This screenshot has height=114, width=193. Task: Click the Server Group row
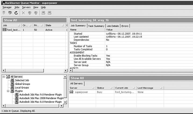click(x=131, y=65)
